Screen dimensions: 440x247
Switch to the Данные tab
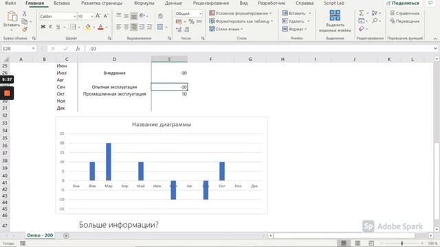[173, 3]
